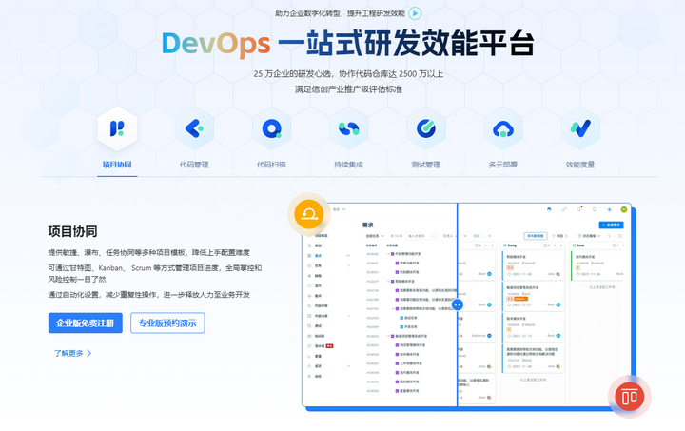Open the 状态看板 view dropdown
Viewport: 685px width, 431px height.
[x=589, y=236]
